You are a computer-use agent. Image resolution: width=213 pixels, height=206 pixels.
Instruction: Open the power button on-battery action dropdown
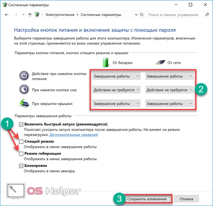pyautogui.click(x=116, y=76)
